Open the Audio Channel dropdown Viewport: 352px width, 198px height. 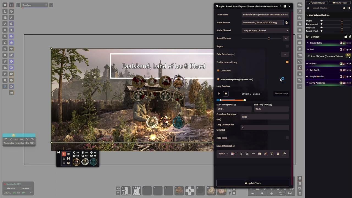[265, 31]
